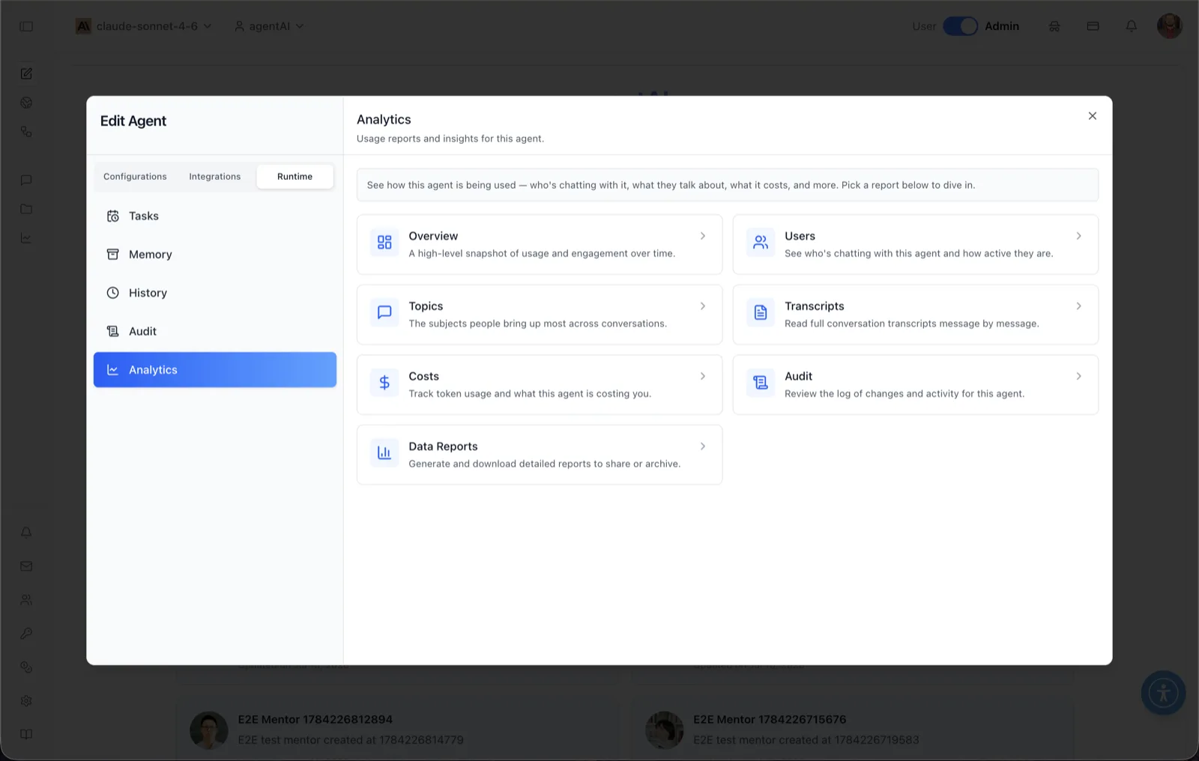Expand the Costs report chevron

[x=703, y=376]
